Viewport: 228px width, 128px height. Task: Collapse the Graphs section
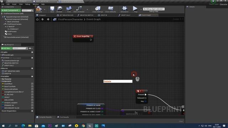click(1, 52)
